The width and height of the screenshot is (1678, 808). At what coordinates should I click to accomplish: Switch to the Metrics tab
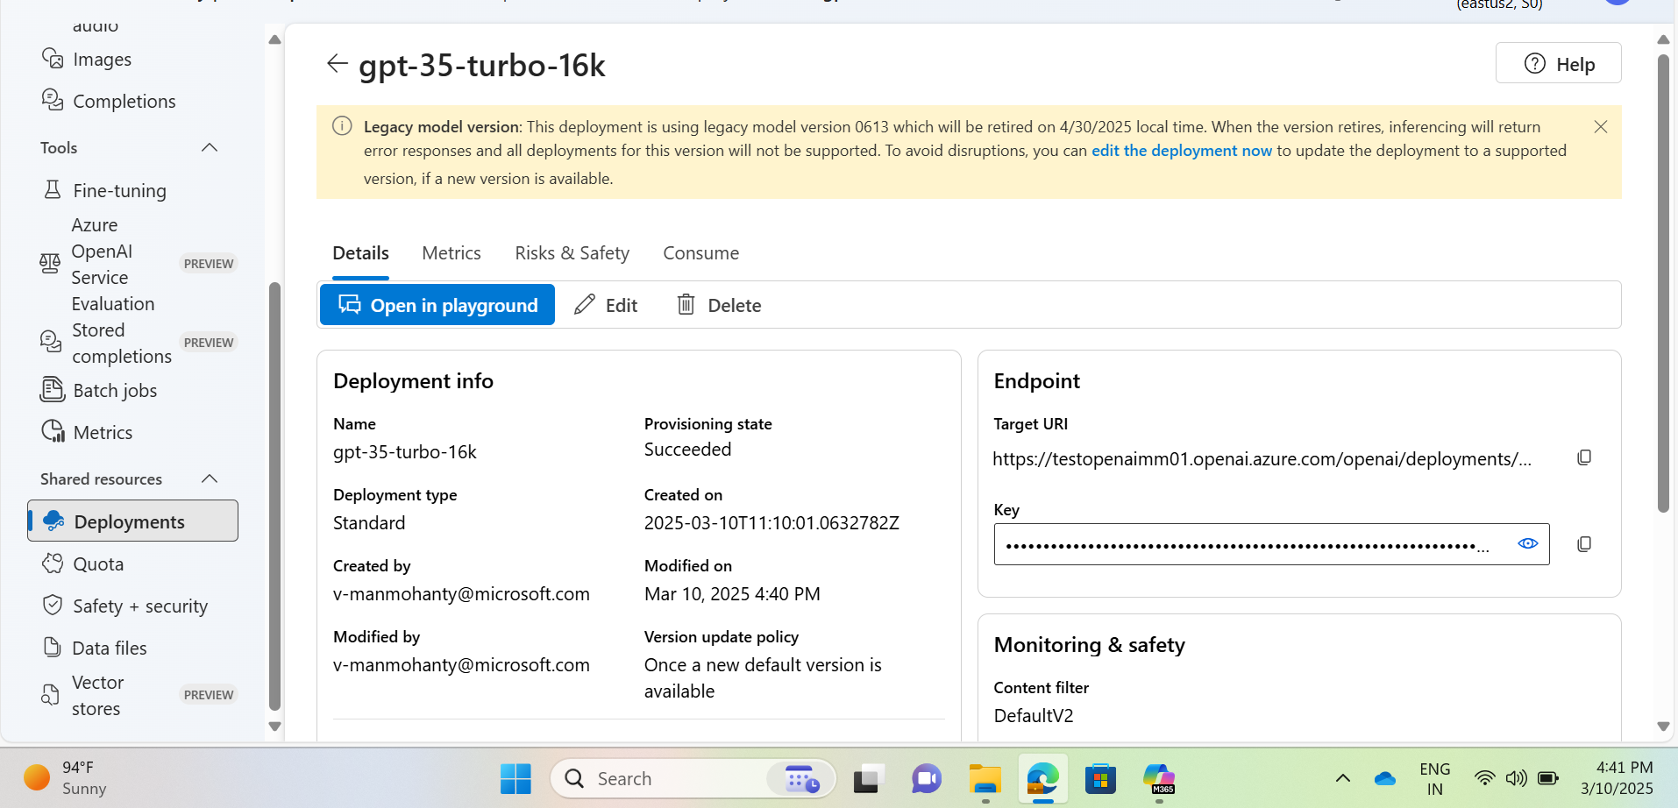(x=451, y=253)
